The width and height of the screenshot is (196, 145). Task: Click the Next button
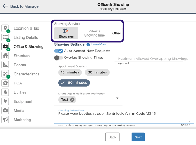point(138,137)
